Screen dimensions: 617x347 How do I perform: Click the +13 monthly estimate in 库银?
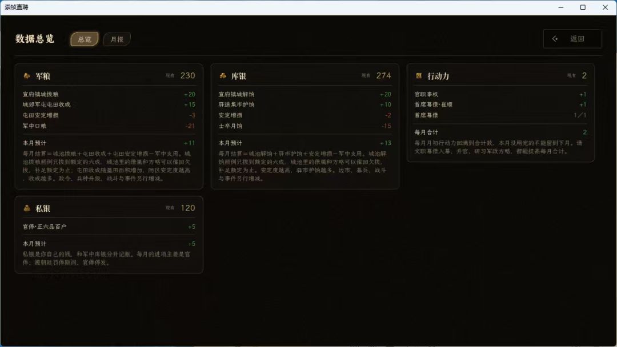(x=385, y=143)
